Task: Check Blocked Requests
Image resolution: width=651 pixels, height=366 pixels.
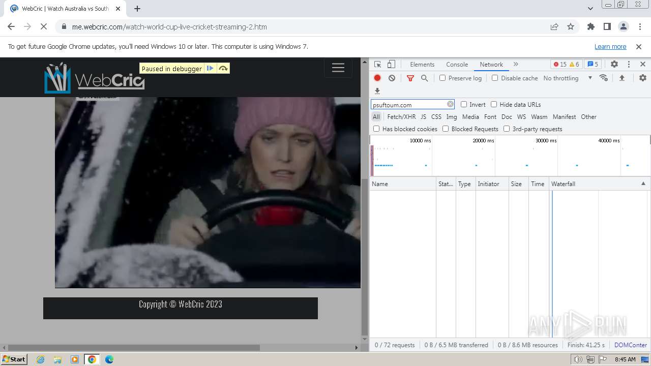Action: pos(446,129)
